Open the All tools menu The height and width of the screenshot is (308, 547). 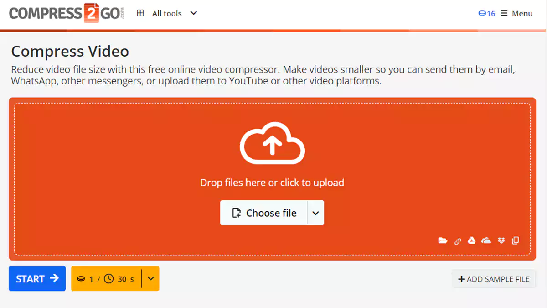166,14
